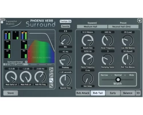Click the Normal label on Width control

click(118, 75)
